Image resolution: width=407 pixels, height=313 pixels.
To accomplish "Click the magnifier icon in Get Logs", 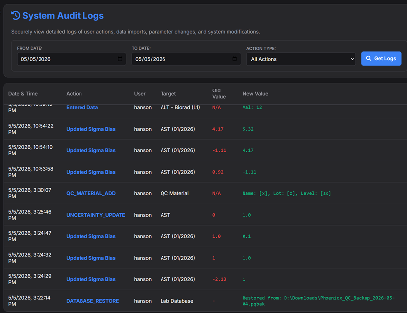I will click(x=368, y=59).
